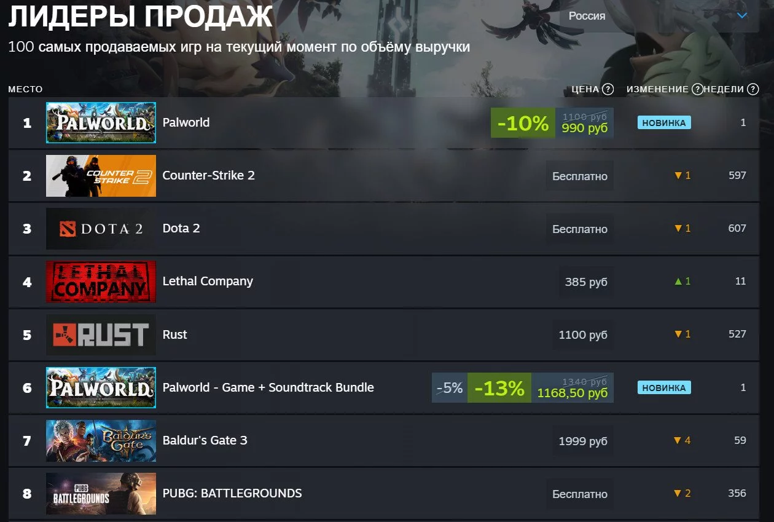The image size is (774, 522).
Task: Open the Counter-Strike 2 capsule image
Action: point(101,176)
